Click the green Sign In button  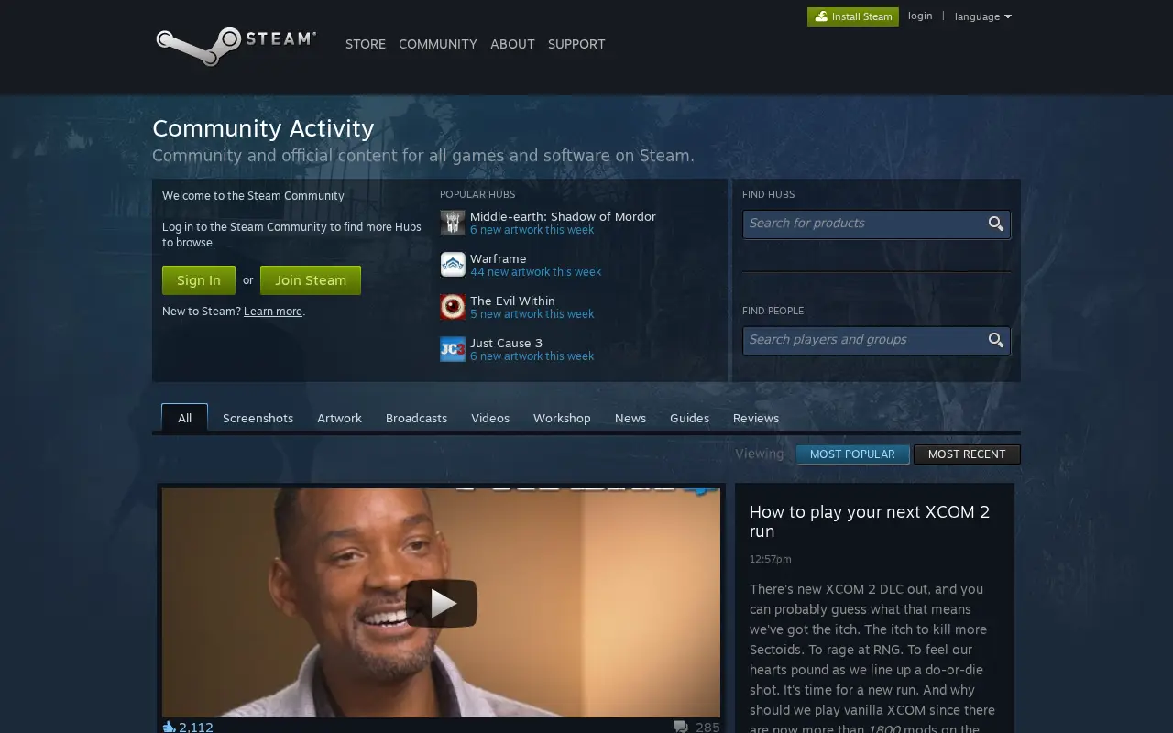coord(199,280)
